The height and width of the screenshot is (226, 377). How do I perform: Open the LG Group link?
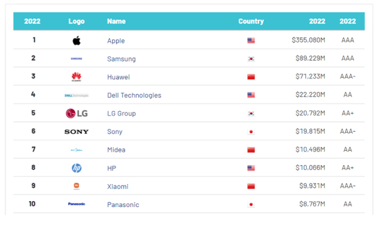[122, 114]
